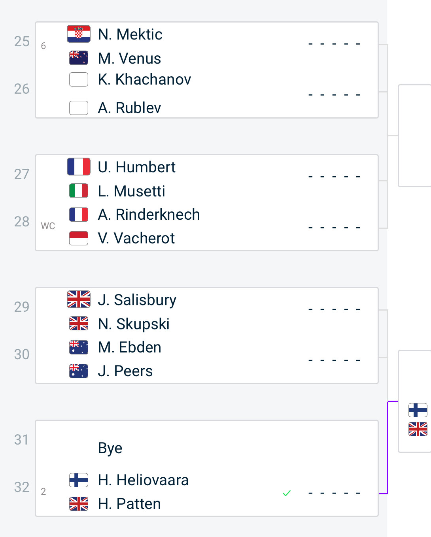Click the British flag in next round card
This screenshot has width=431, height=537.
pyautogui.click(x=418, y=429)
